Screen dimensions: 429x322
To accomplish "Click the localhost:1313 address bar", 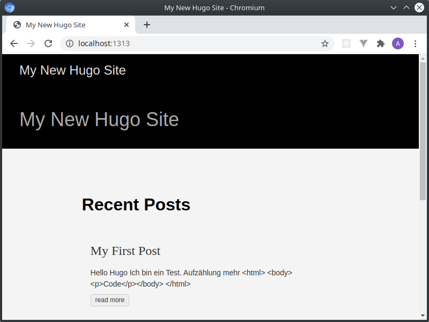I will [x=193, y=43].
